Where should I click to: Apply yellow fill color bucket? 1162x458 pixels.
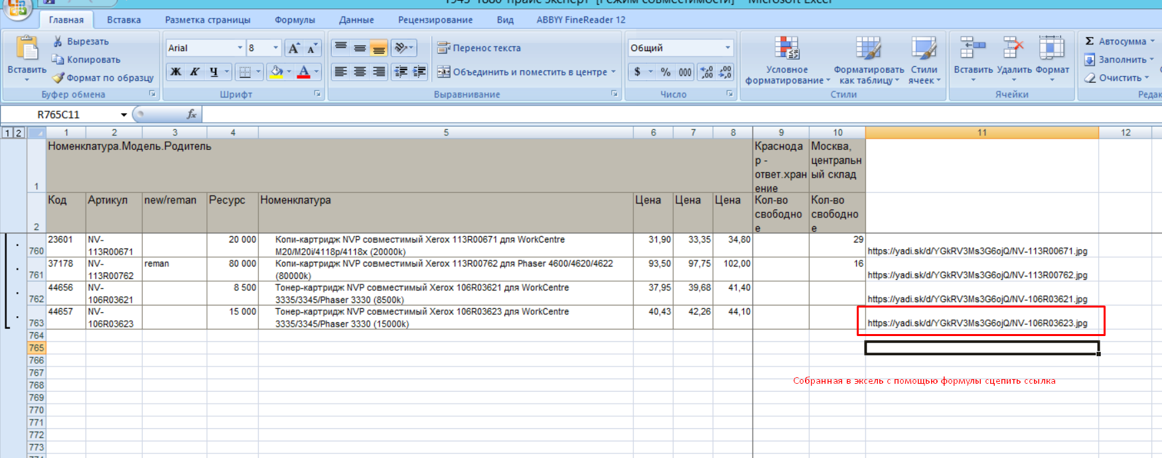coord(277,72)
